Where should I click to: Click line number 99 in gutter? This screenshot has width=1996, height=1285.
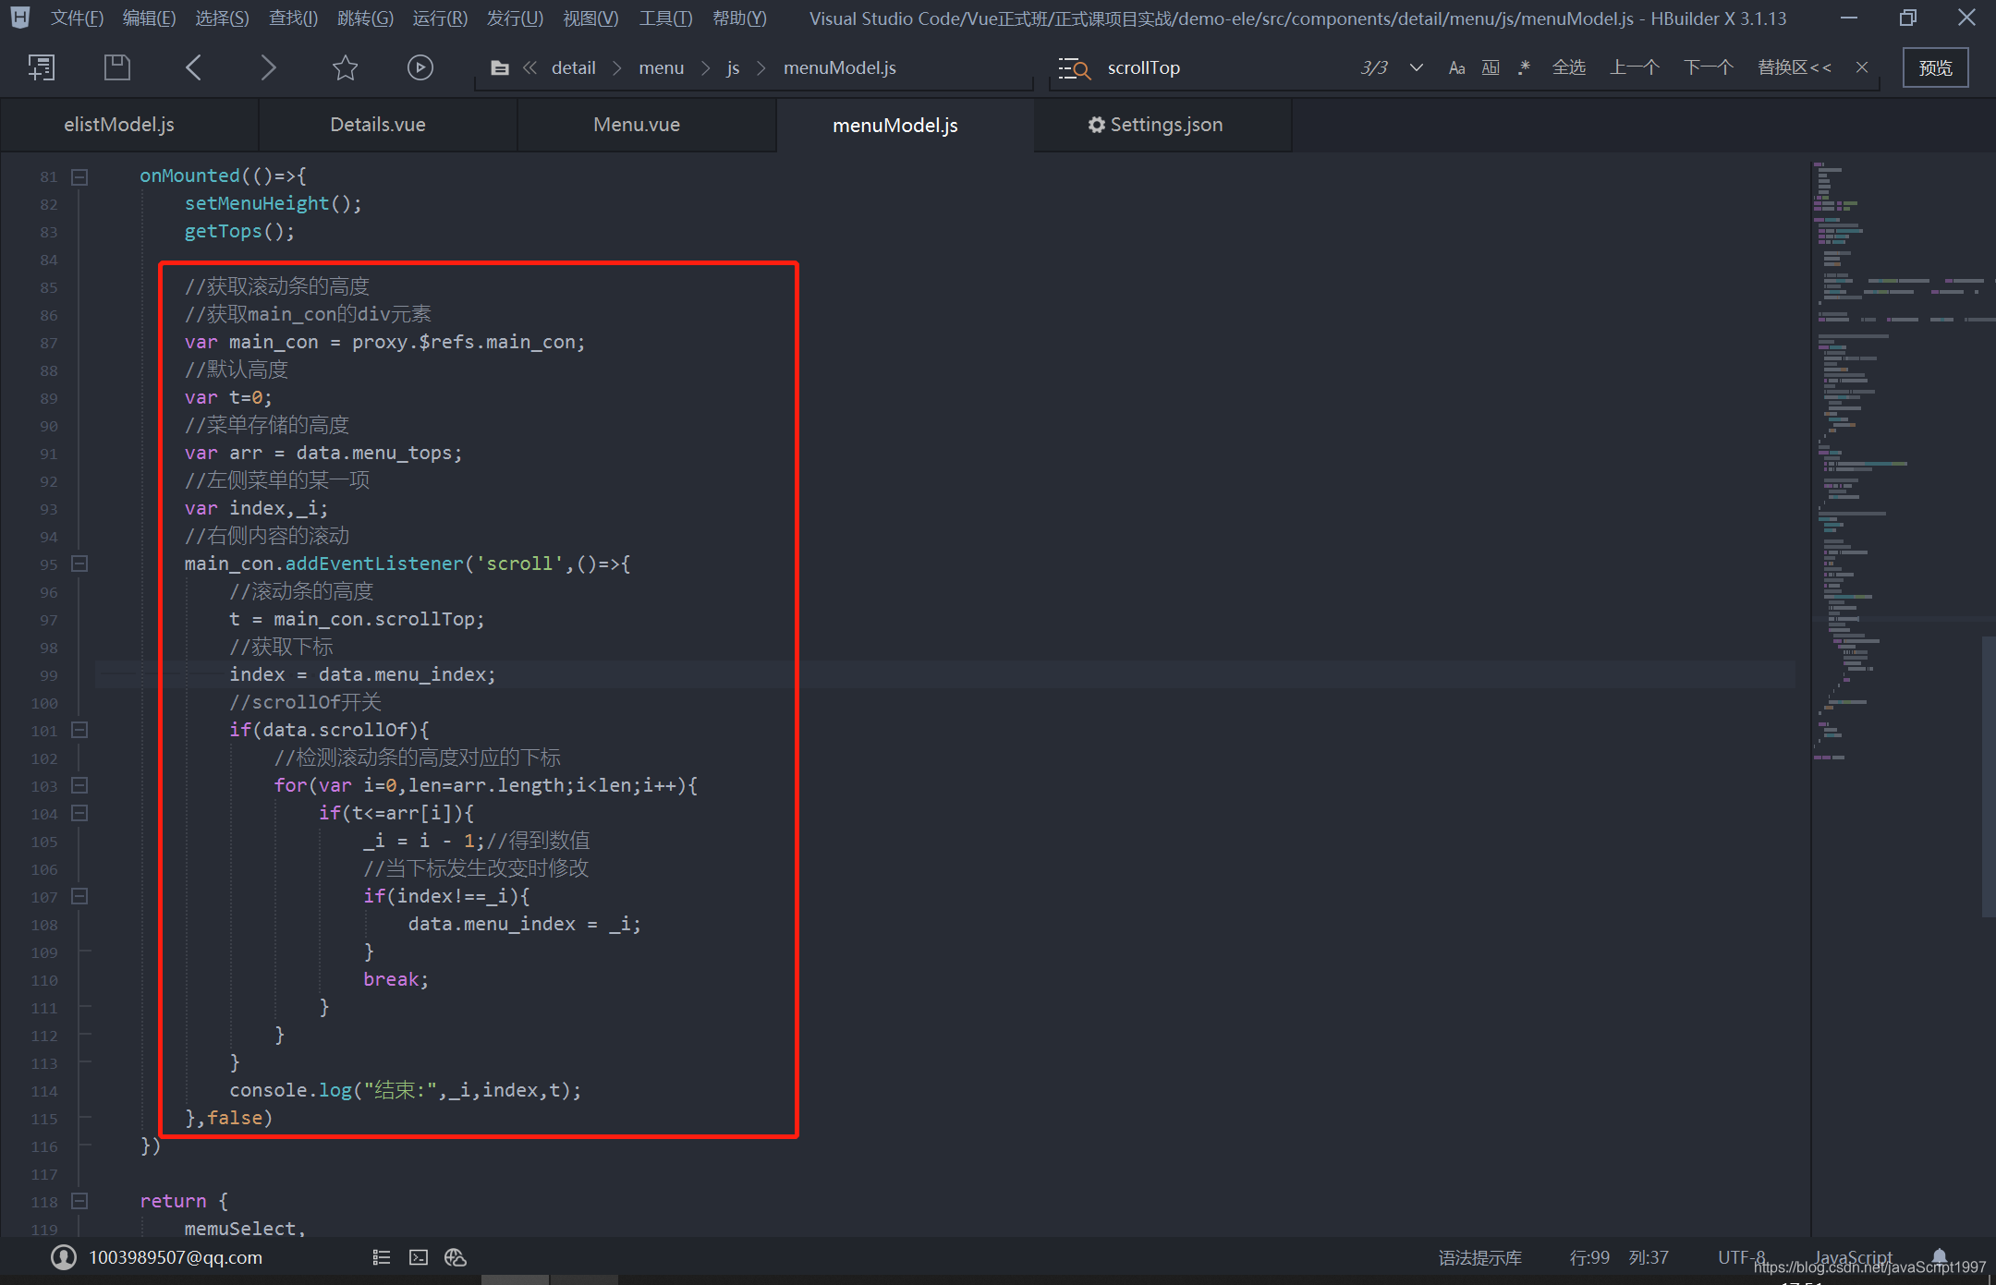click(x=48, y=675)
